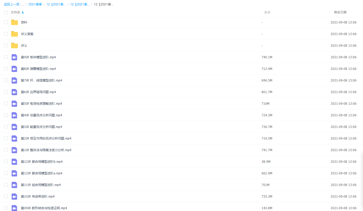Image resolution: width=363 pixels, height=211 pixels.
Task: Click video icon for 第10讲 传送带进阶.mp4
Action: (x=14, y=197)
